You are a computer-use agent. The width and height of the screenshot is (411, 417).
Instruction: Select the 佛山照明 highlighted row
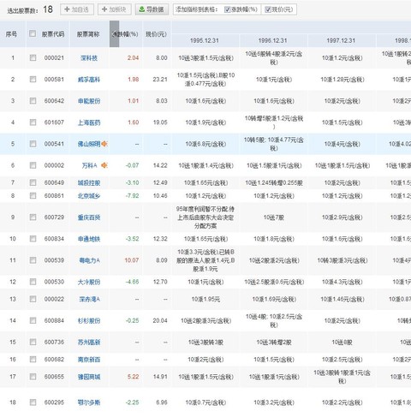[205, 144]
